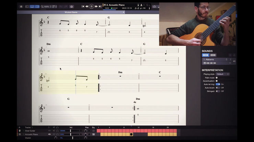This screenshot has height=142, width=254.
Task: Select the black current bar in timeline
Action: pyautogui.click(x=131, y=134)
